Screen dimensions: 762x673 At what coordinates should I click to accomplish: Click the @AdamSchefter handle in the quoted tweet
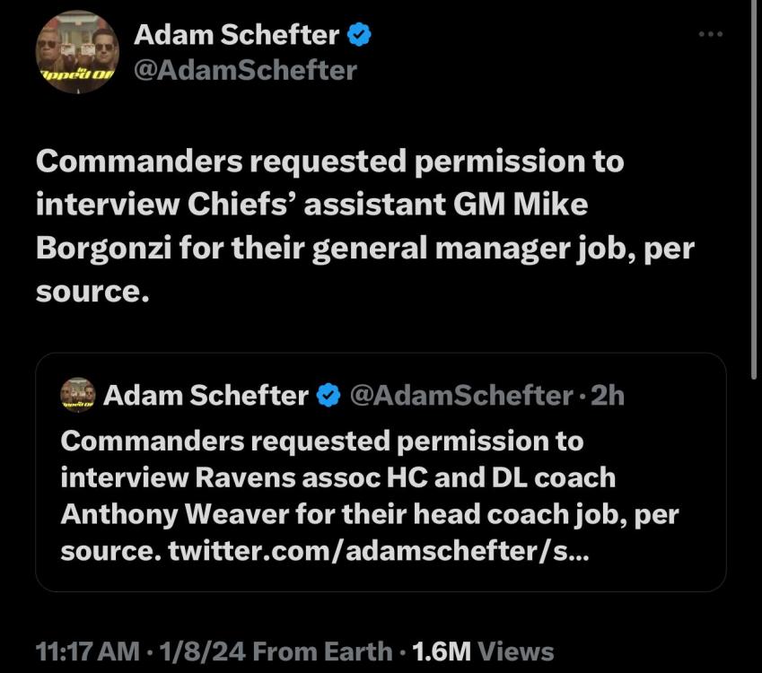pyautogui.click(x=460, y=395)
